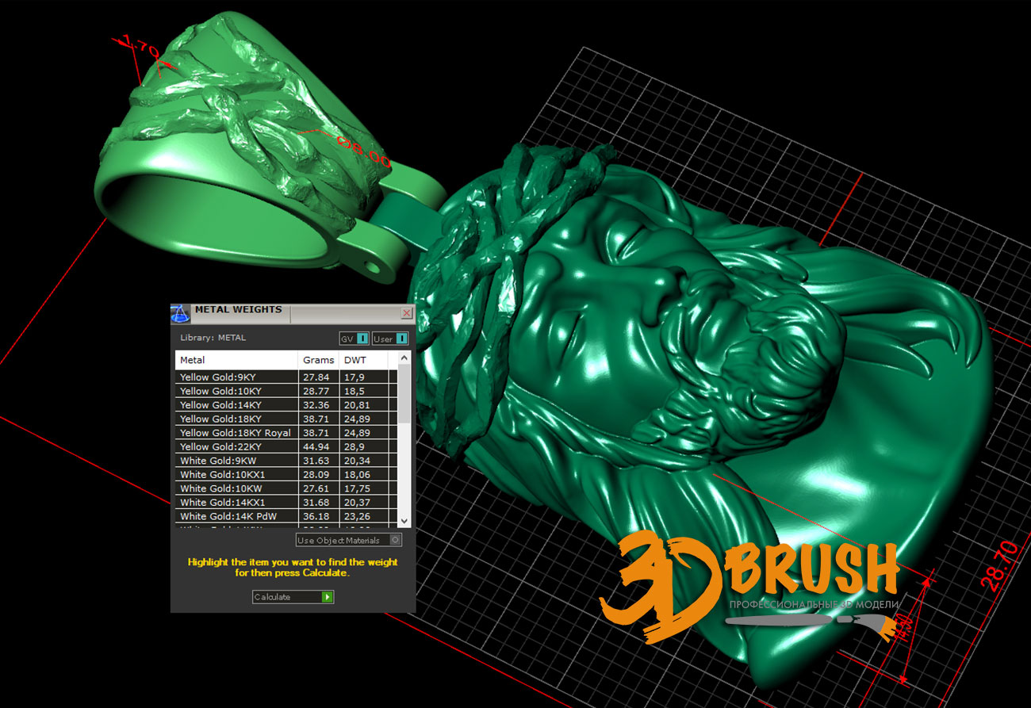The height and width of the screenshot is (708, 1031).
Task: Select the White Gold:10KX1 row
Action: (286, 474)
